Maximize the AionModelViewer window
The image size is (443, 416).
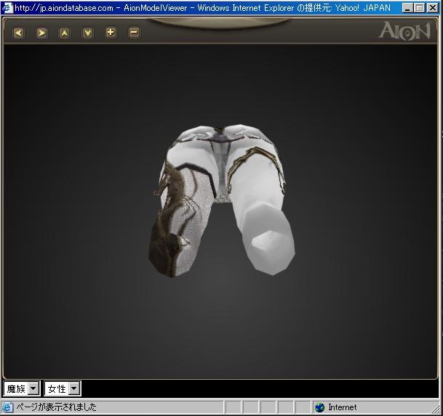click(x=420, y=8)
